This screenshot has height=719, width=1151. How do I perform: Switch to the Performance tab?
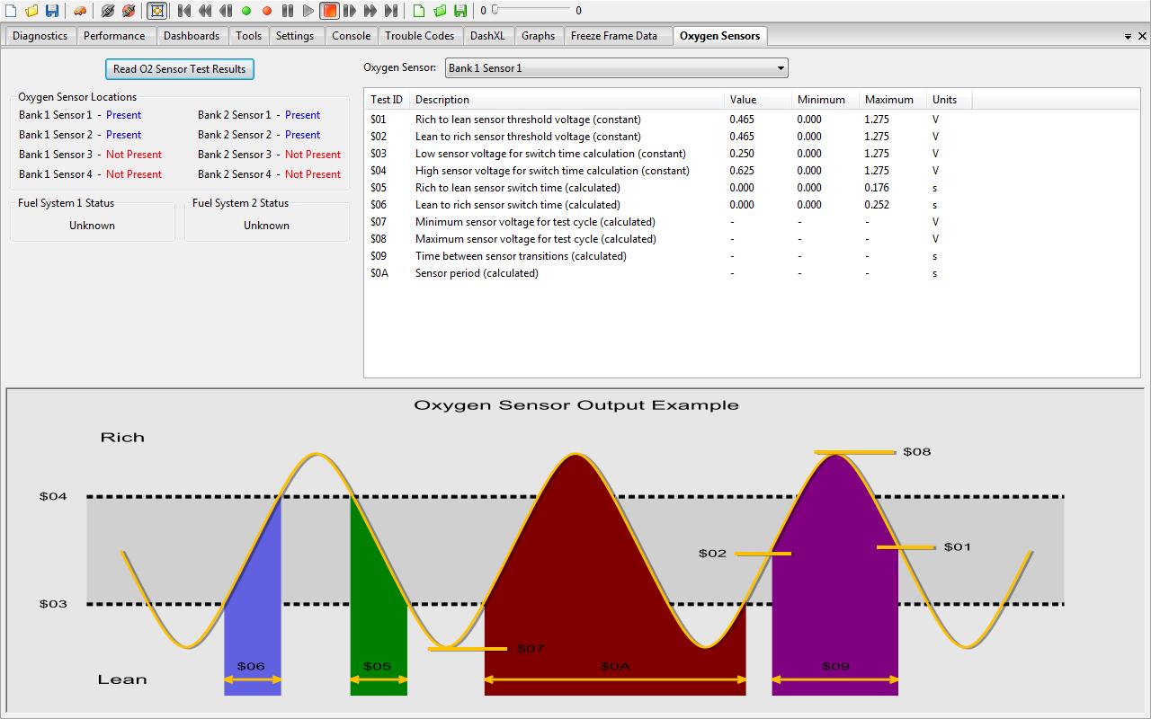pyautogui.click(x=114, y=36)
